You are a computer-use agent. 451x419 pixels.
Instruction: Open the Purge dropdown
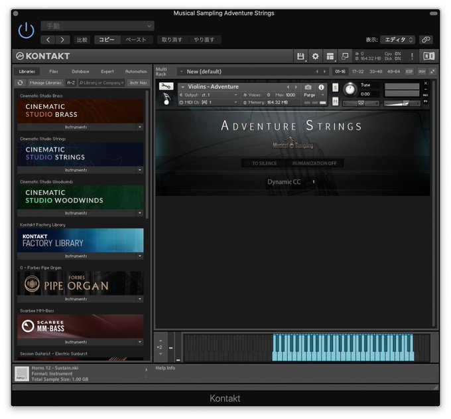point(314,95)
